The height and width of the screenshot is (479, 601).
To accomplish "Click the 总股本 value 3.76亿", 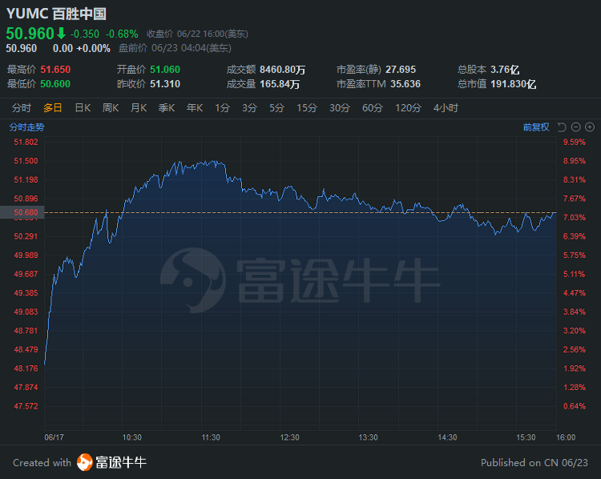I will (505, 70).
